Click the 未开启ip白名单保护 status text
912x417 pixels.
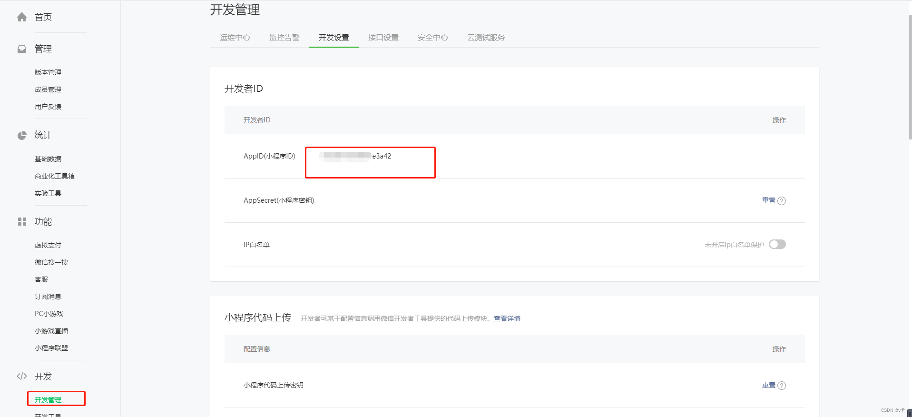tap(734, 245)
